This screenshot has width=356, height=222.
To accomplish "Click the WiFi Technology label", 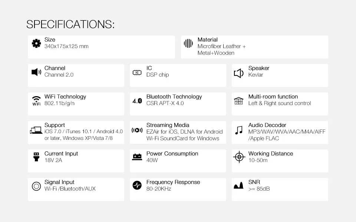I will click(65, 97).
